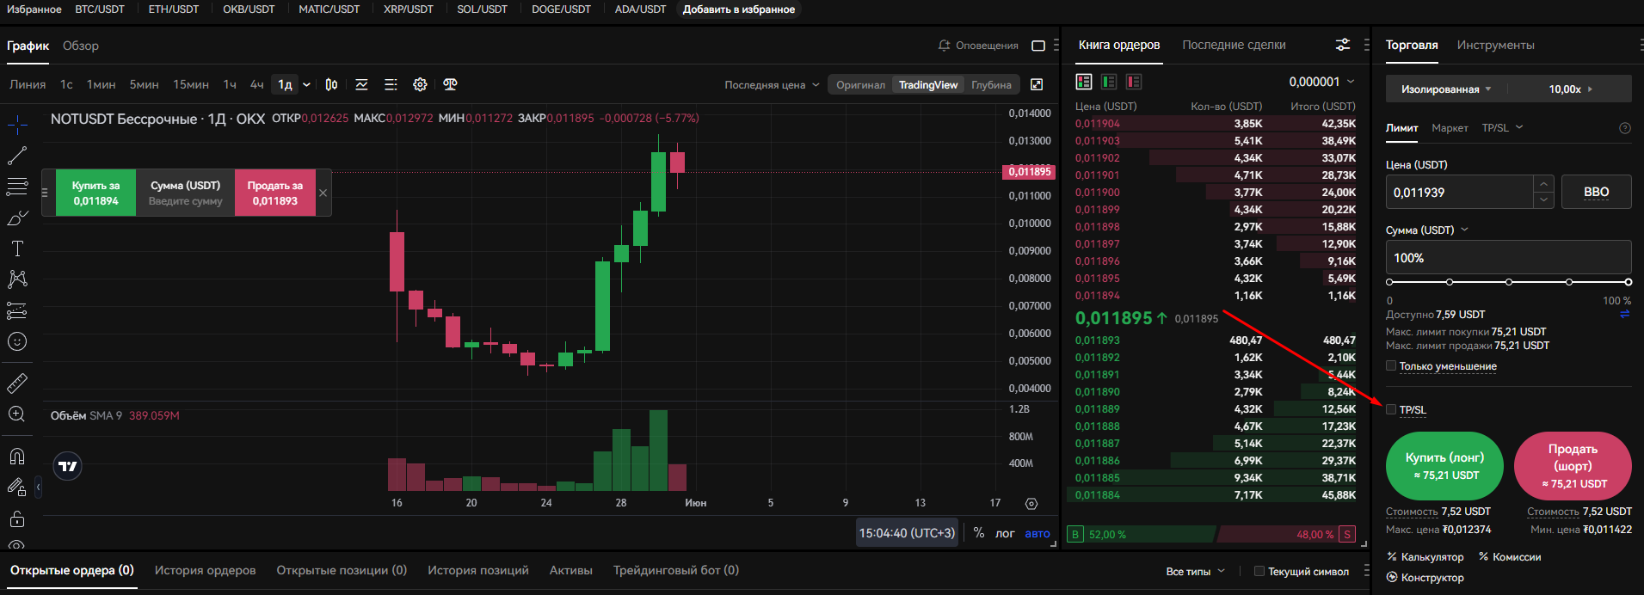
Task: Click the Продать (шорт) button
Action: [1573, 466]
